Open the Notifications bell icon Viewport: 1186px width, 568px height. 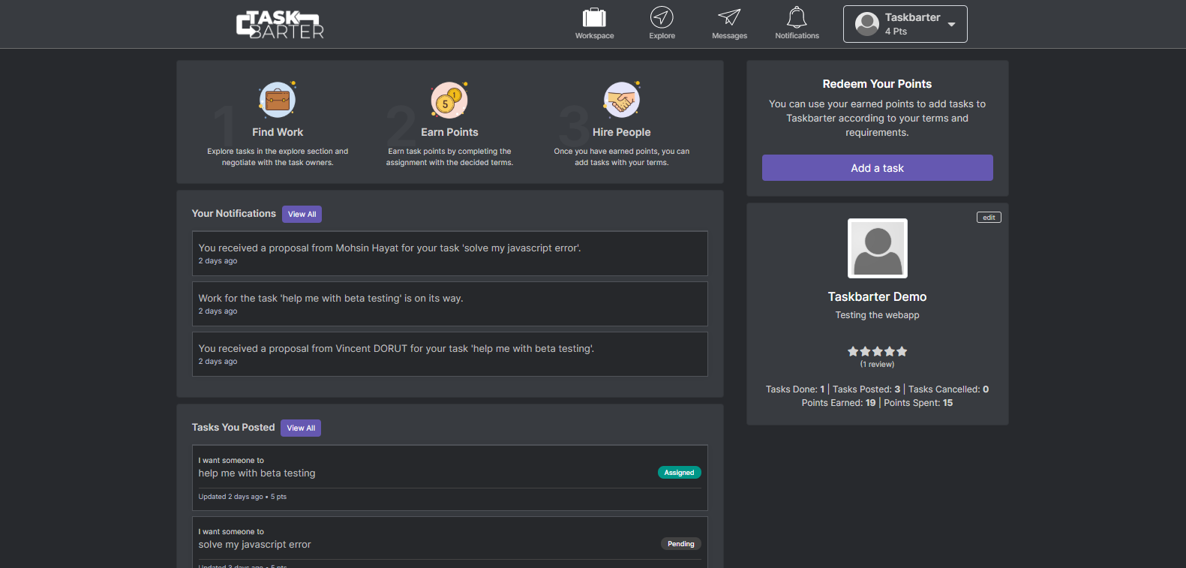797,17
